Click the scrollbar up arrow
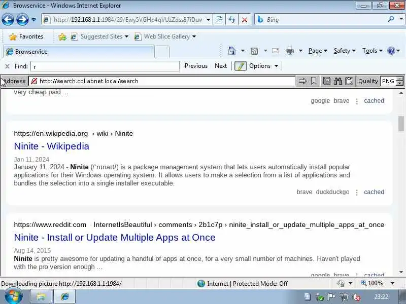 point(401,93)
